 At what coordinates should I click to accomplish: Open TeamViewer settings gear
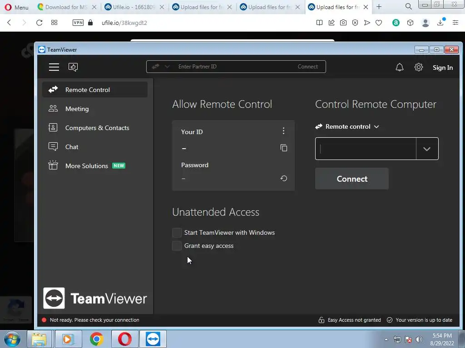(x=418, y=67)
